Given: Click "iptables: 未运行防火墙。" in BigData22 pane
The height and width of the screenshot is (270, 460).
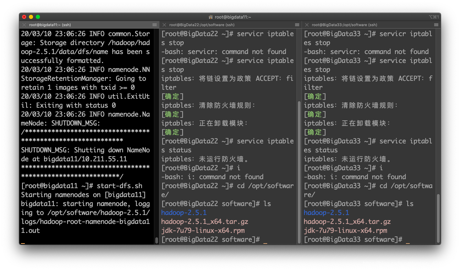Looking at the screenshot, I should 205,159.
